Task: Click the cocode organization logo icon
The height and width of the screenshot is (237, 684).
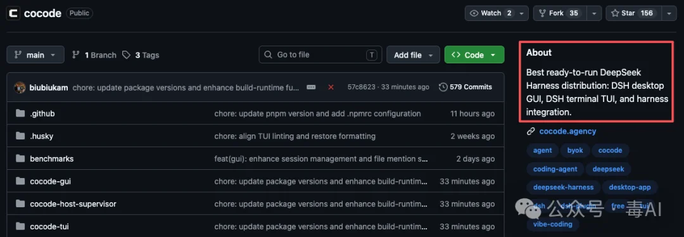Action: [x=13, y=13]
